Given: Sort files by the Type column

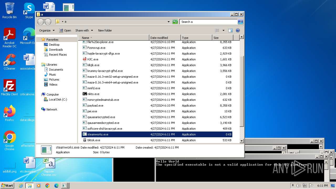Looking at the screenshot, I should (x=196, y=38).
